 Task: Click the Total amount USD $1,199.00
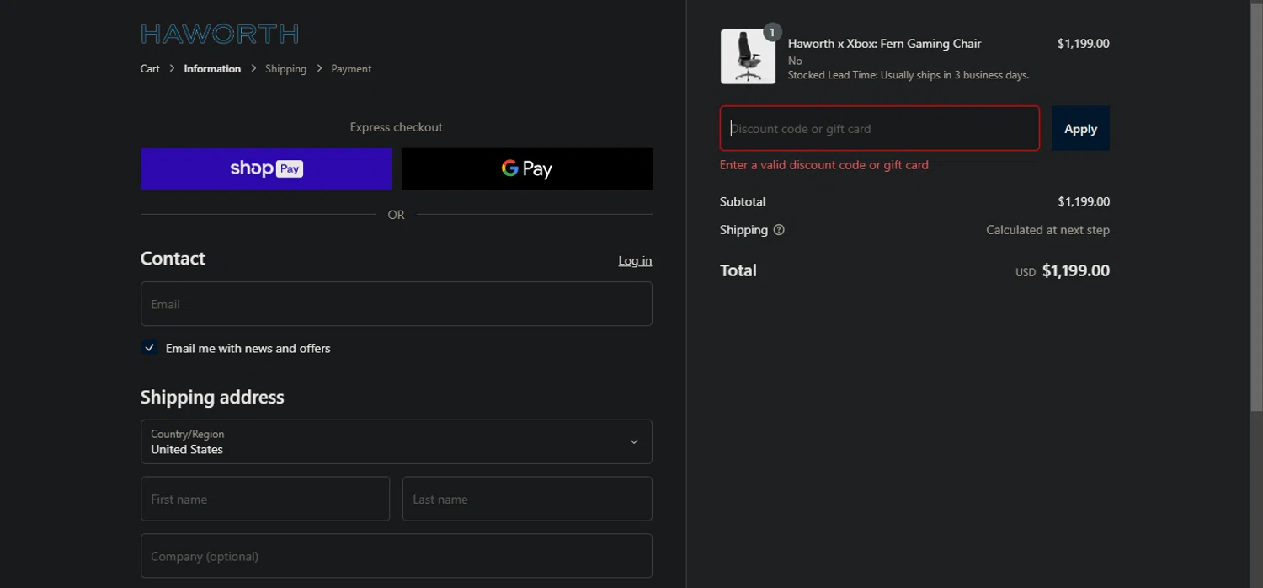click(1063, 270)
